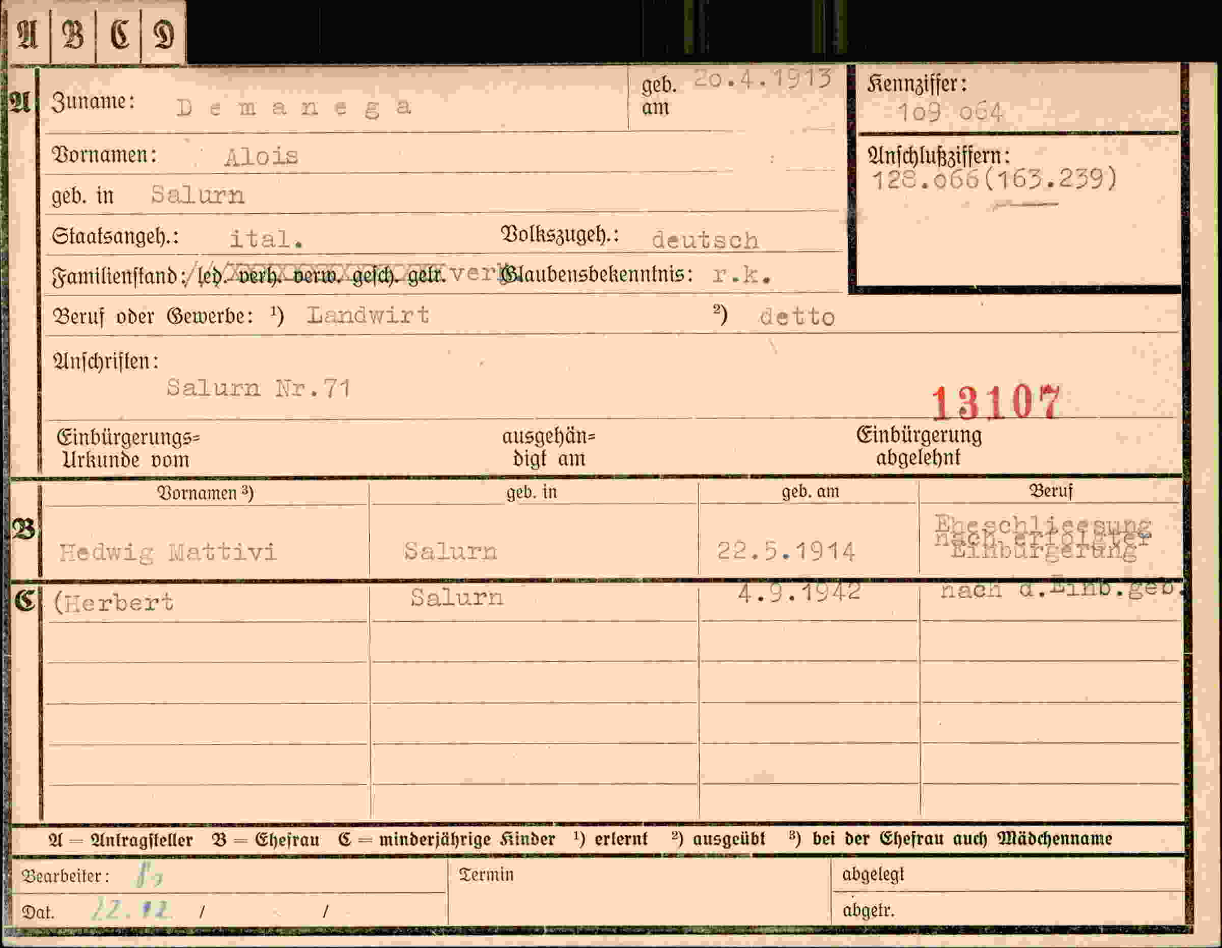Click the section C margin letter
This screenshot has height=948, width=1222.
pyautogui.click(x=24, y=601)
